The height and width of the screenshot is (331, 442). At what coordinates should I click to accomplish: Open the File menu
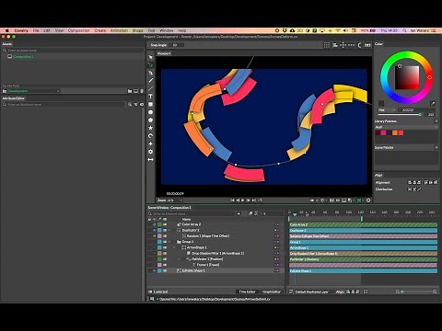[x=36, y=30]
